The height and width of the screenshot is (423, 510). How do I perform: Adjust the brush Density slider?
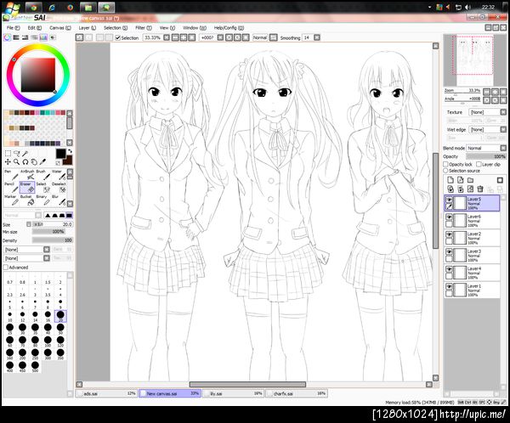tap(53, 240)
